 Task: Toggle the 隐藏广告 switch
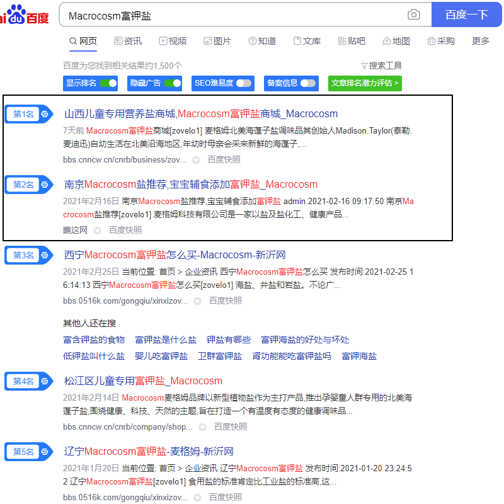pyautogui.click(x=173, y=83)
